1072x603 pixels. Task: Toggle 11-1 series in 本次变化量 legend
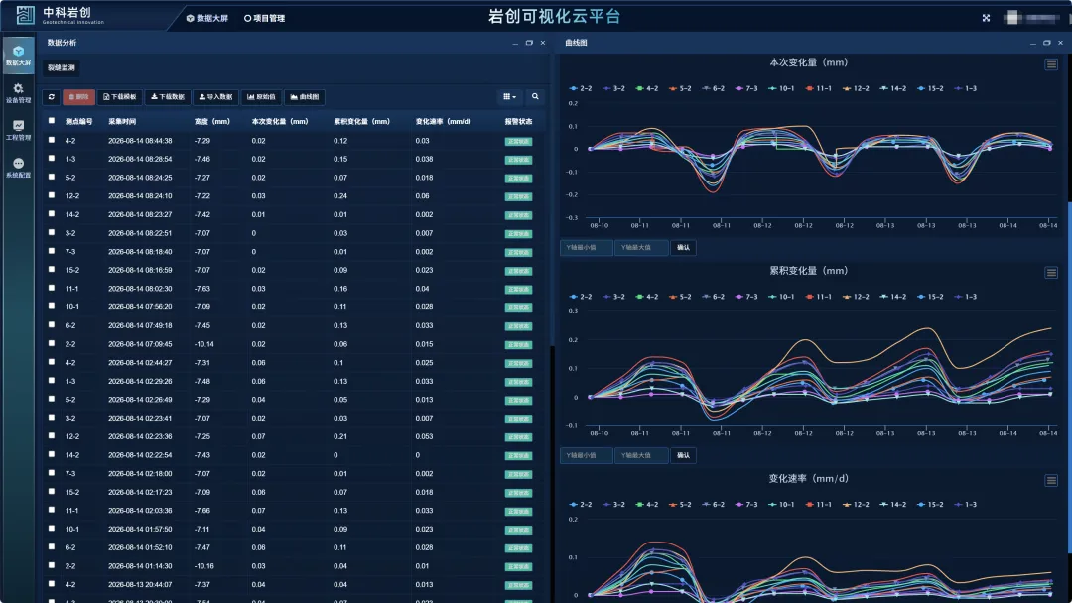818,89
